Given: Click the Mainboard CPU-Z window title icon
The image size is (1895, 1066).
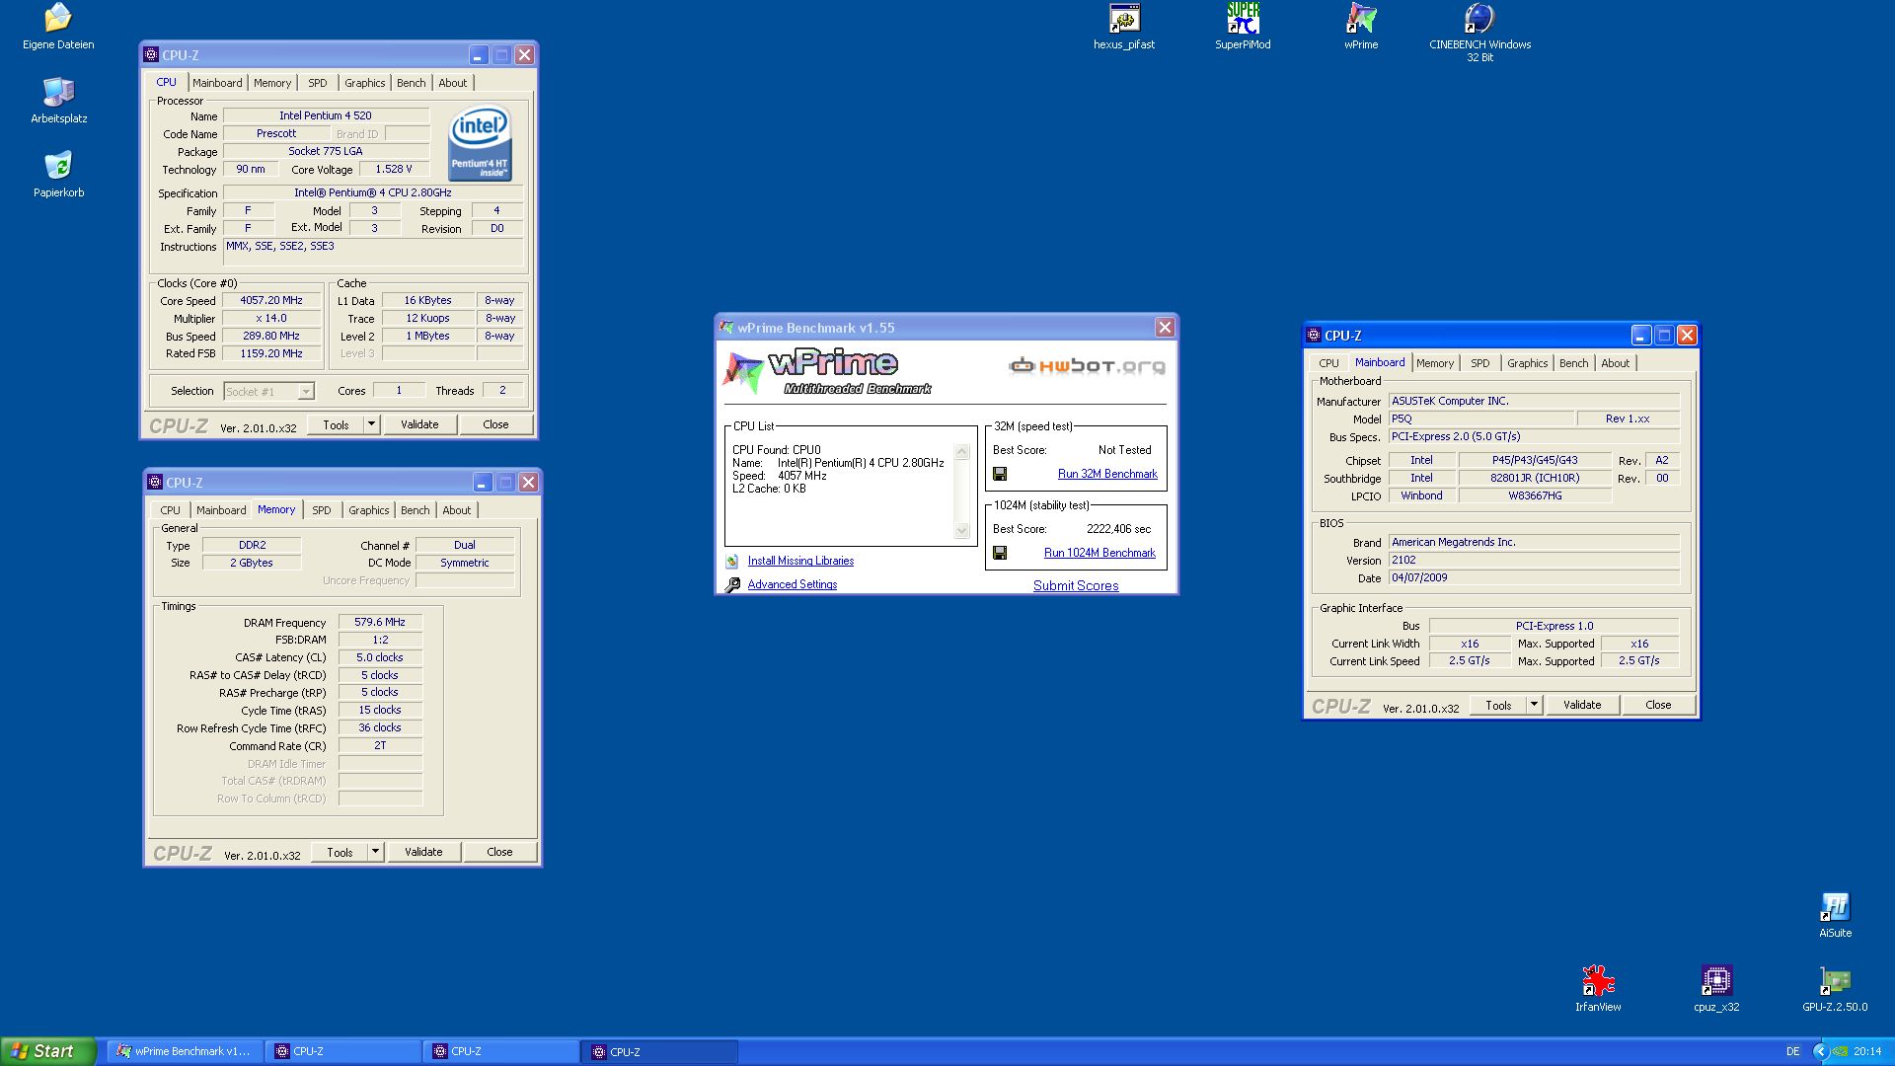Looking at the screenshot, I should (1314, 336).
